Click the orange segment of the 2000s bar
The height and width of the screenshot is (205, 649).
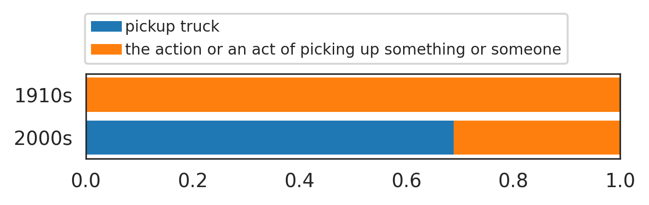coord(536,138)
